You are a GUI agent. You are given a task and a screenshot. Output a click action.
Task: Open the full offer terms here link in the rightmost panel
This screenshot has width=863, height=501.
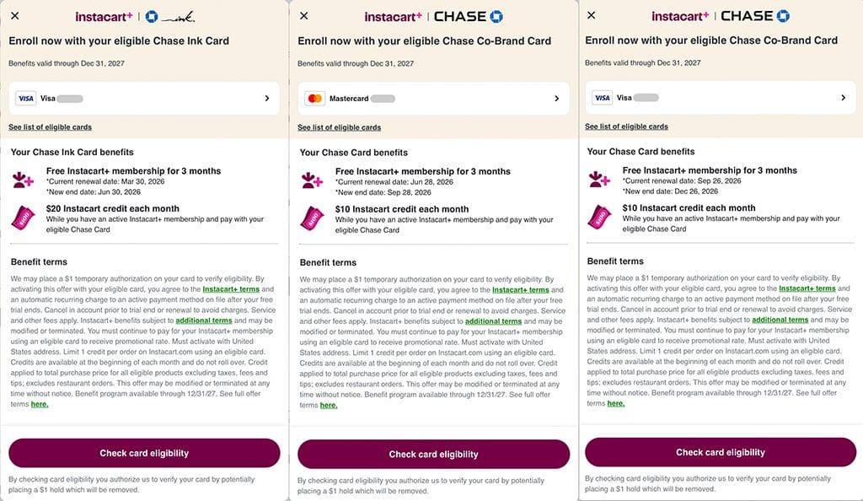click(616, 403)
